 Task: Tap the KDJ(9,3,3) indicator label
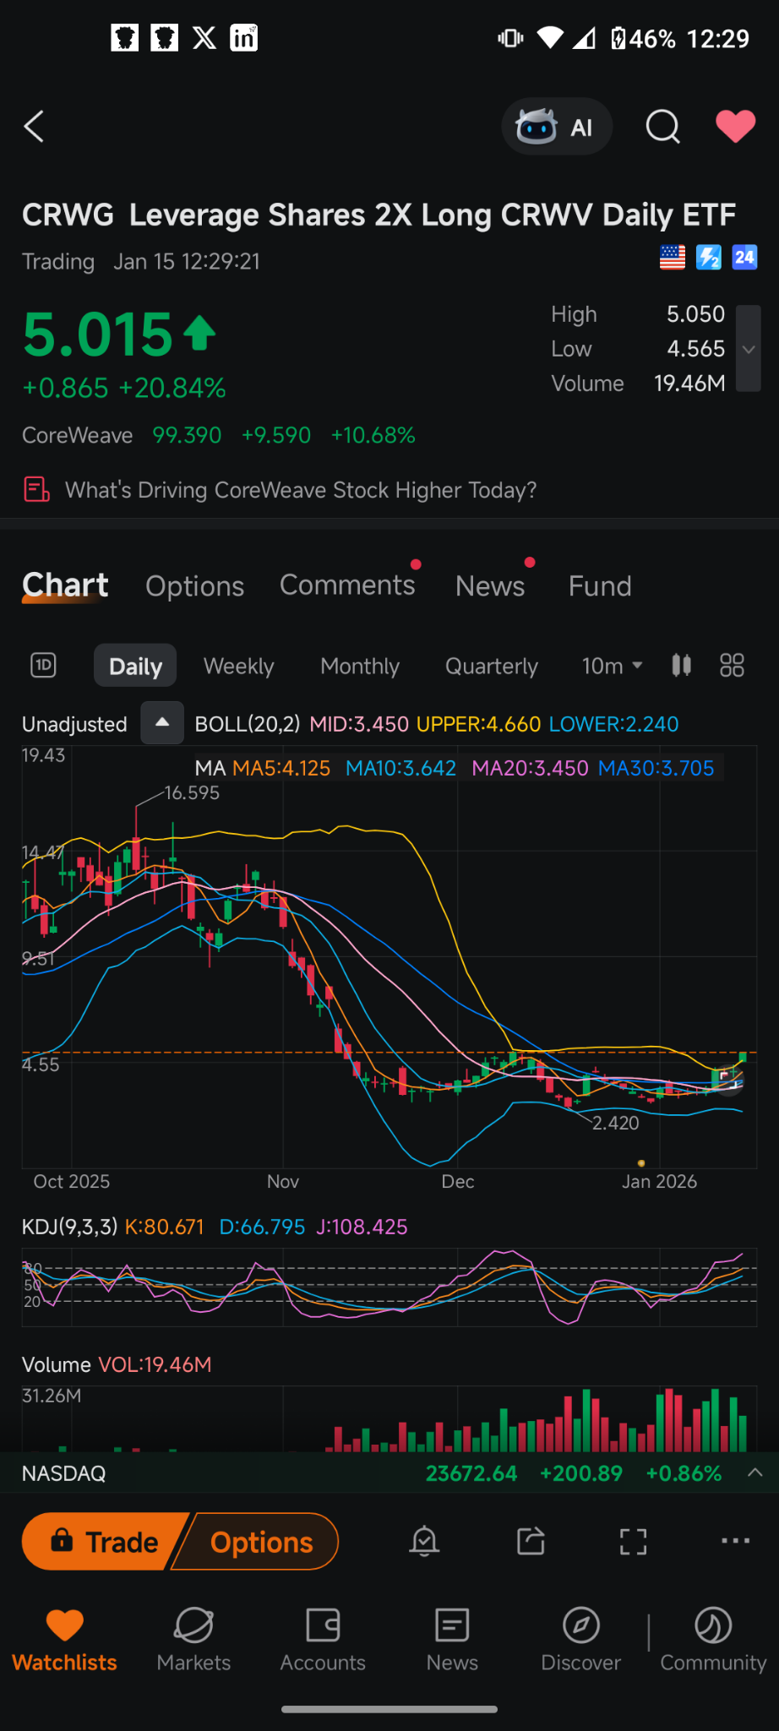tap(70, 1227)
